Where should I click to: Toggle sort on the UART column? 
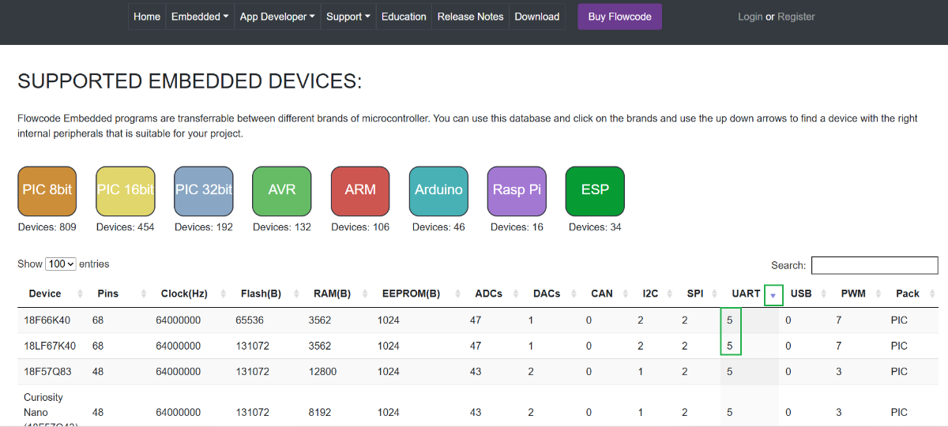coord(747,294)
